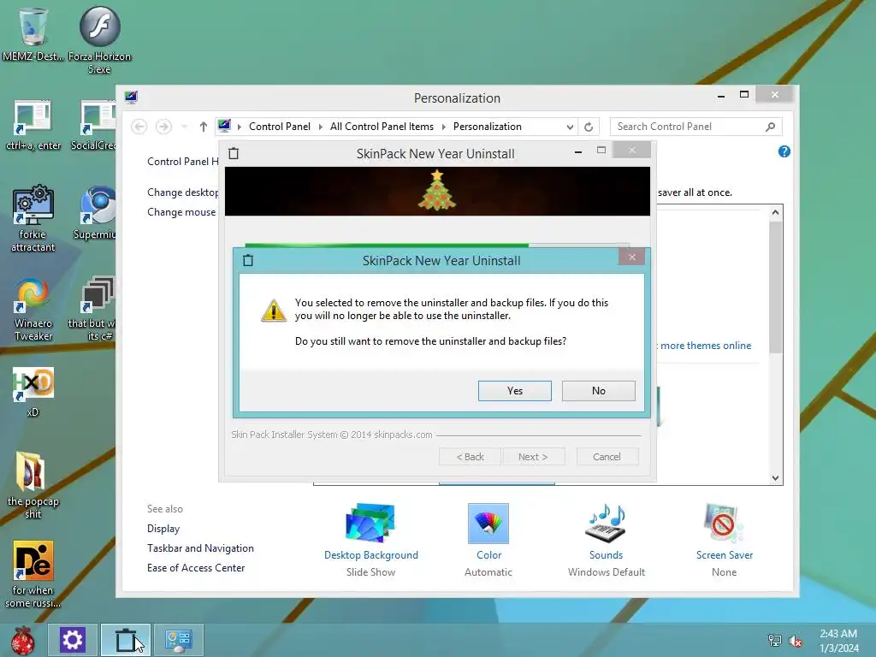Click the Search Control Panel field
The image size is (876, 657).
[x=696, y=127]
